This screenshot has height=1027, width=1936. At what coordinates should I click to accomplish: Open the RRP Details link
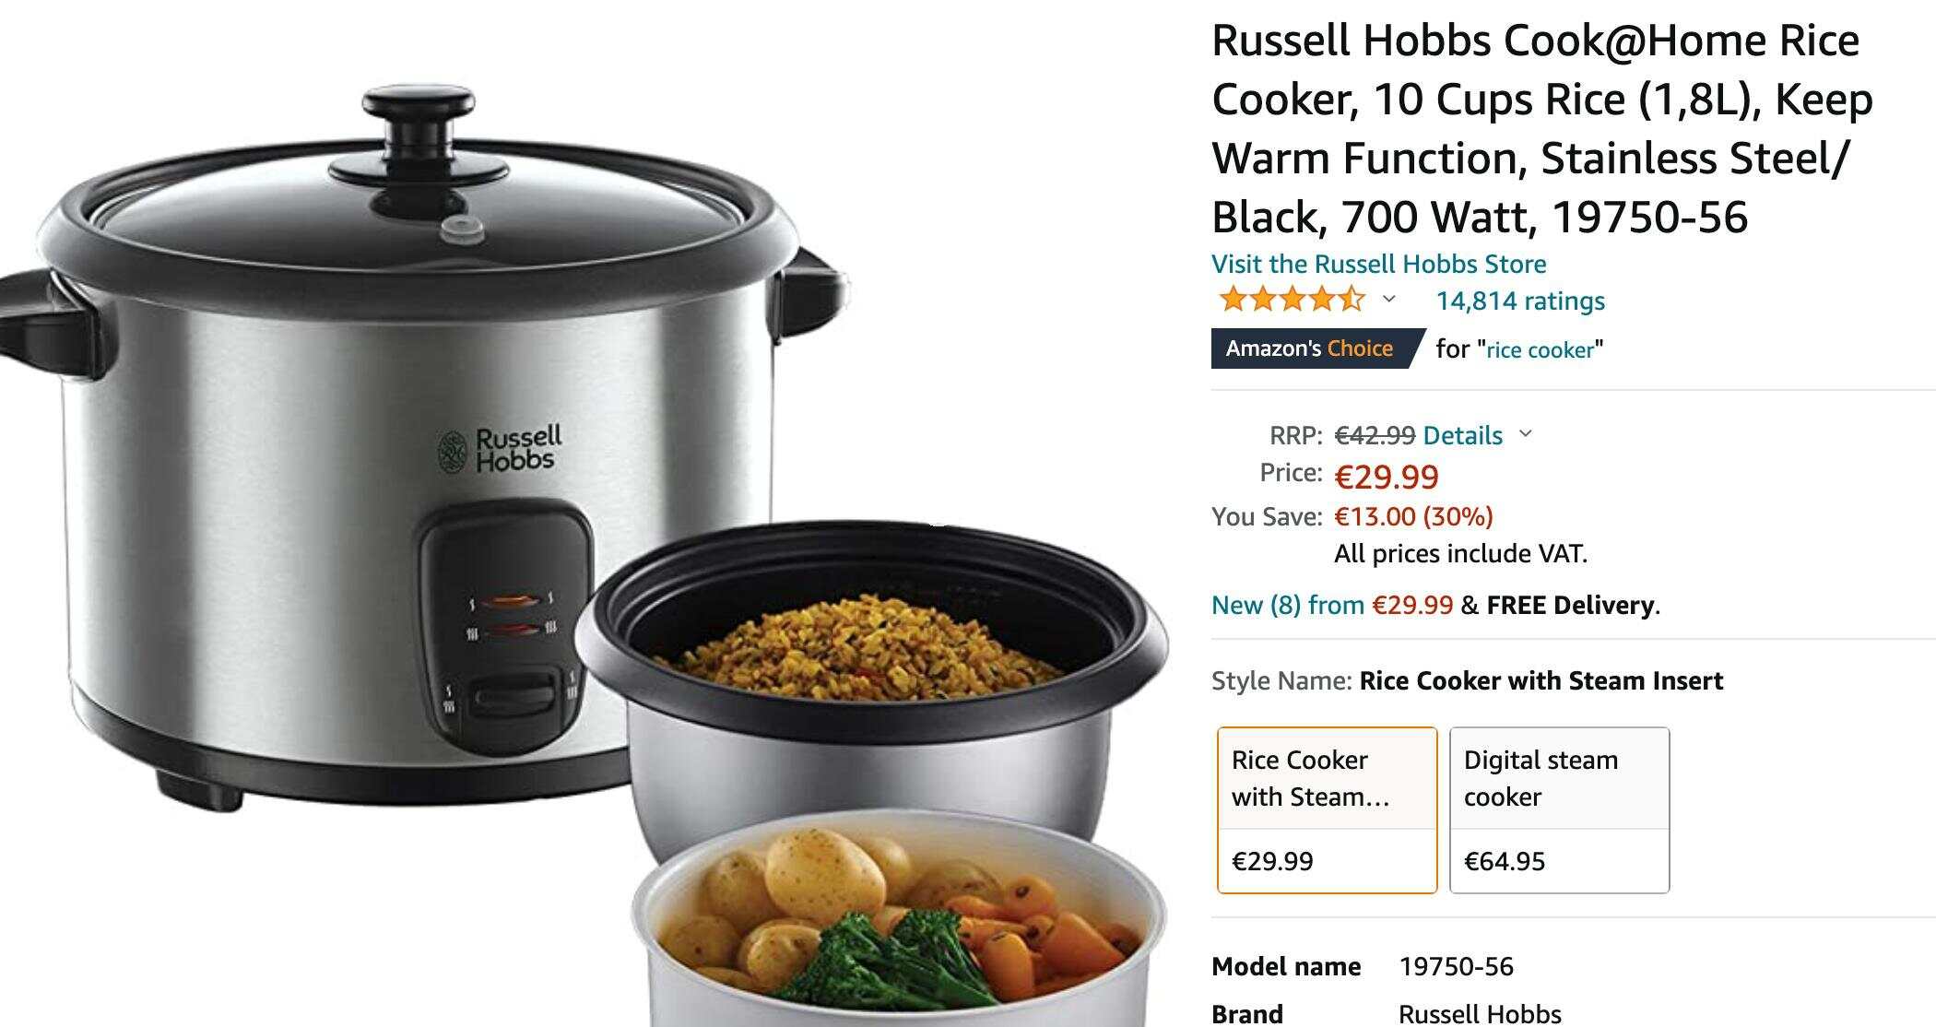pos(1463,435)
